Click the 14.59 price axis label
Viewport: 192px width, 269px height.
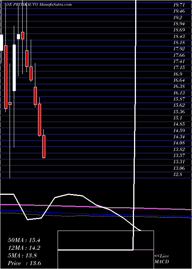[179, 131]
